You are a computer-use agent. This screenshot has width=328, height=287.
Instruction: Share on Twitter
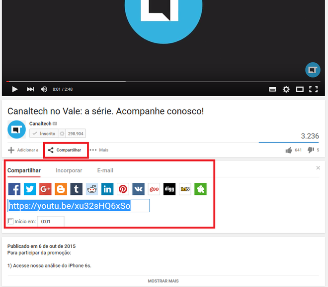pyautogui.click(x=30, y=189)
